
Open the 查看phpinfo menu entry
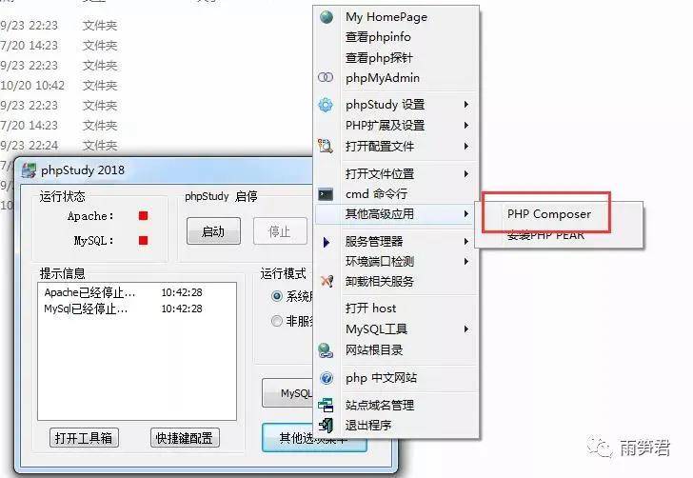[378, 37]
